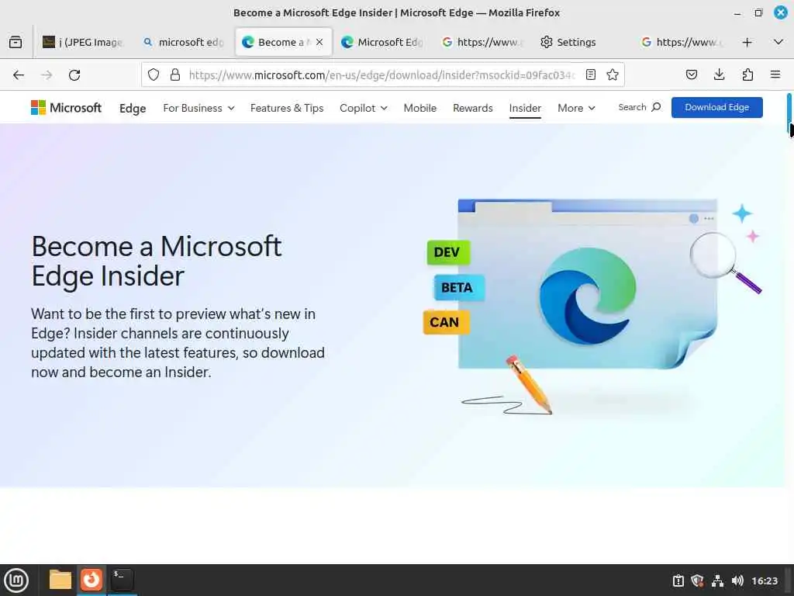Click the 16:23 clock in the panel
This screenshot has height=596, width=794.
click(x=765, y=580)
